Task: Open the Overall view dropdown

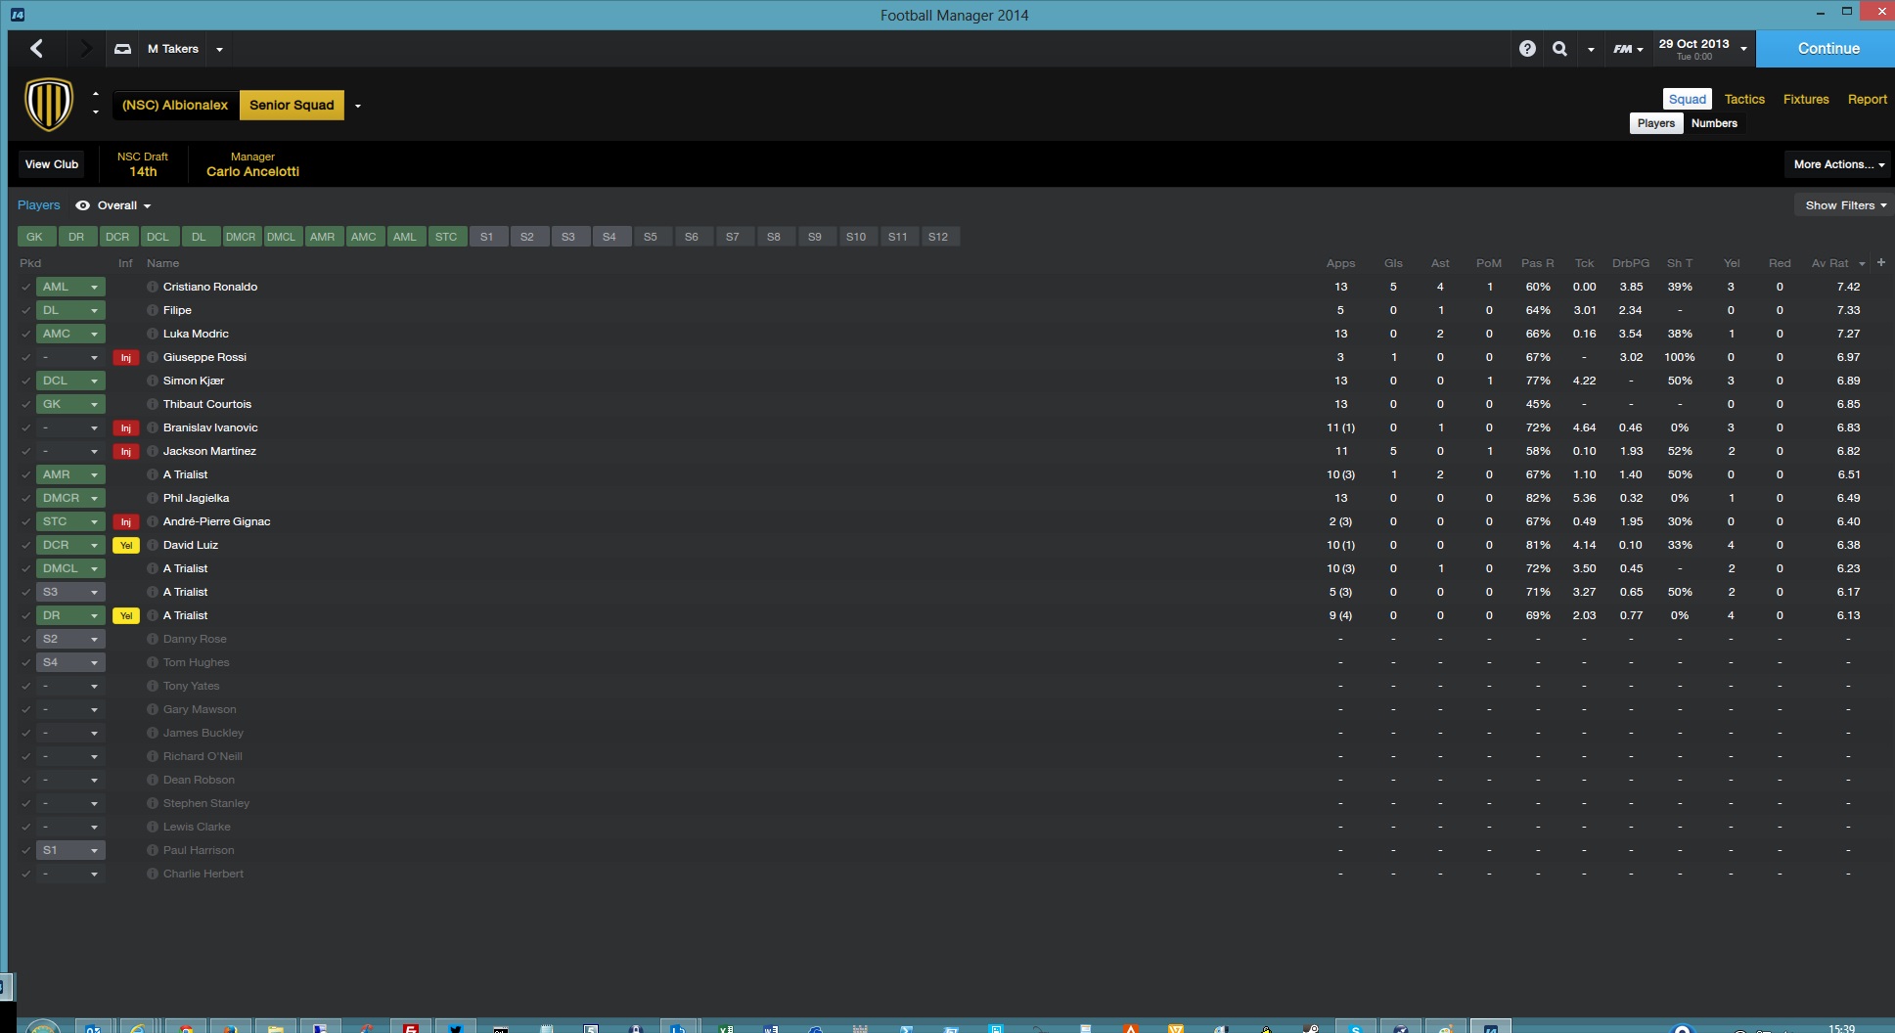Action: click(124, 205)
